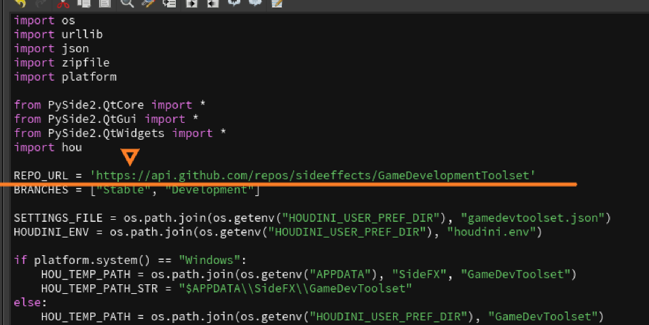Viewport: 649px width, 325px height.
Task: Click the 'import urllib' line
Action: (58, 35)
